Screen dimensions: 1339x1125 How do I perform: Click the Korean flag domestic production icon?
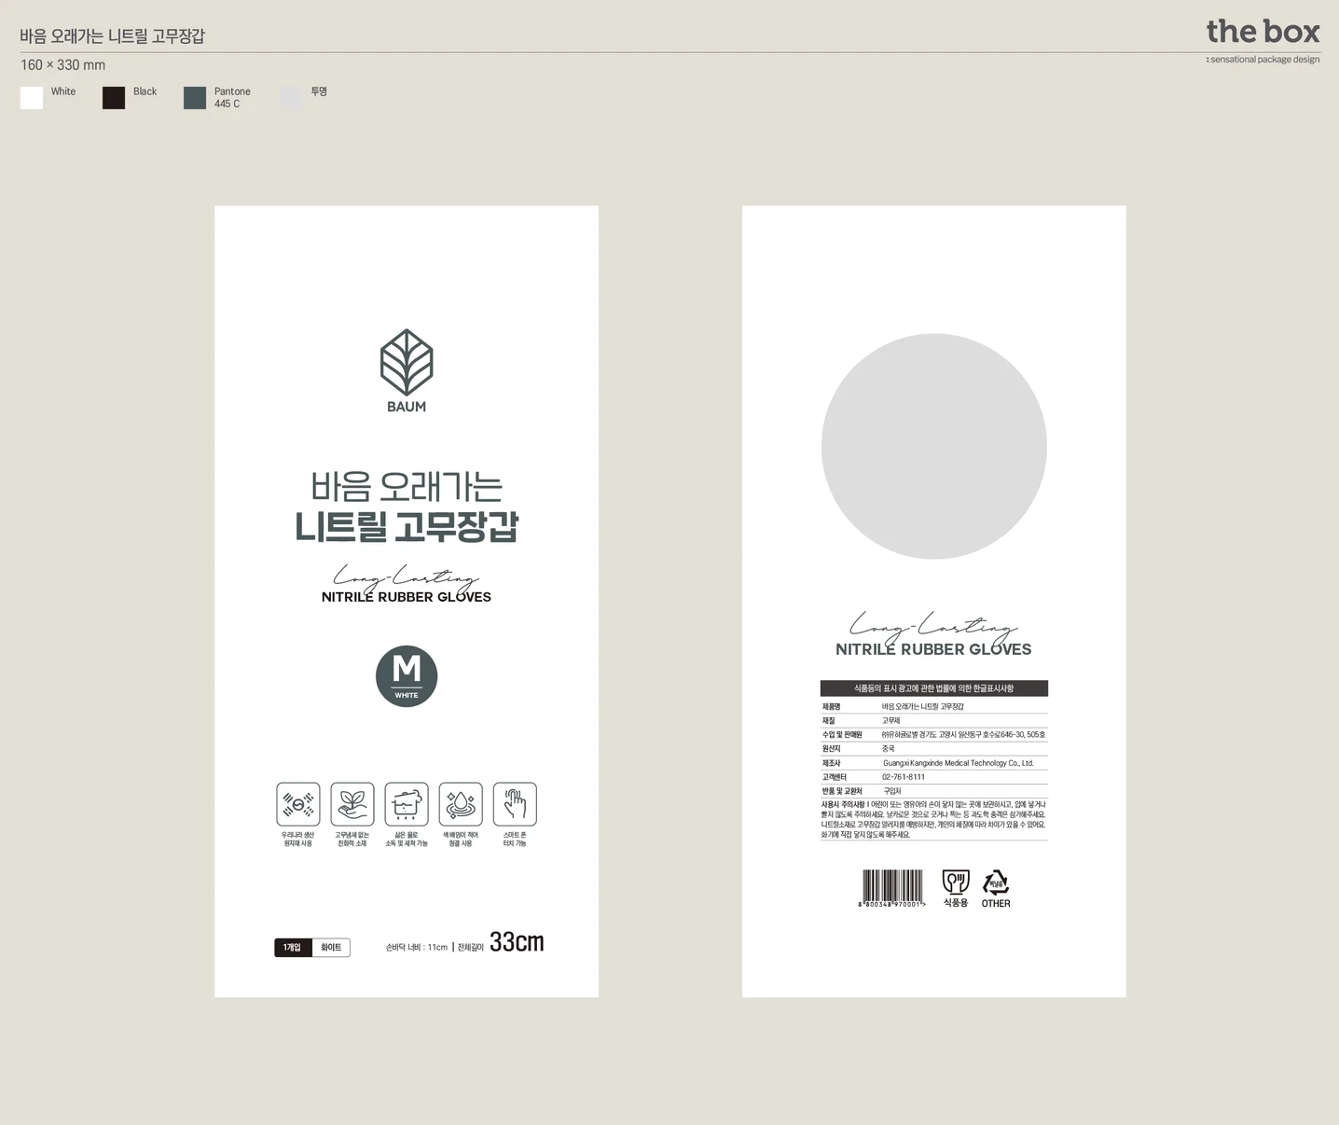pyautogui.click(x=298, y=804)
